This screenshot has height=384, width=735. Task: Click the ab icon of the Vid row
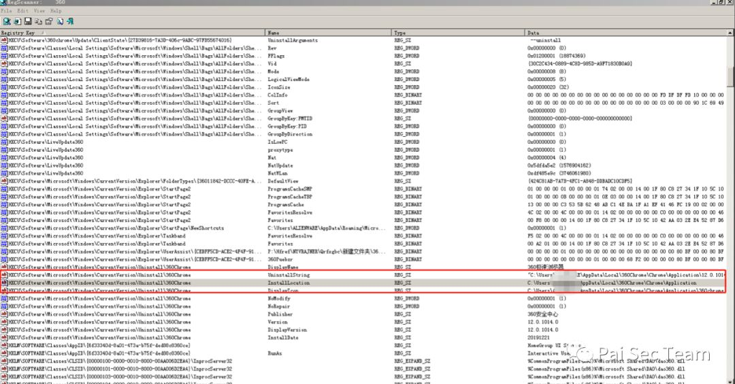(4, 64)
